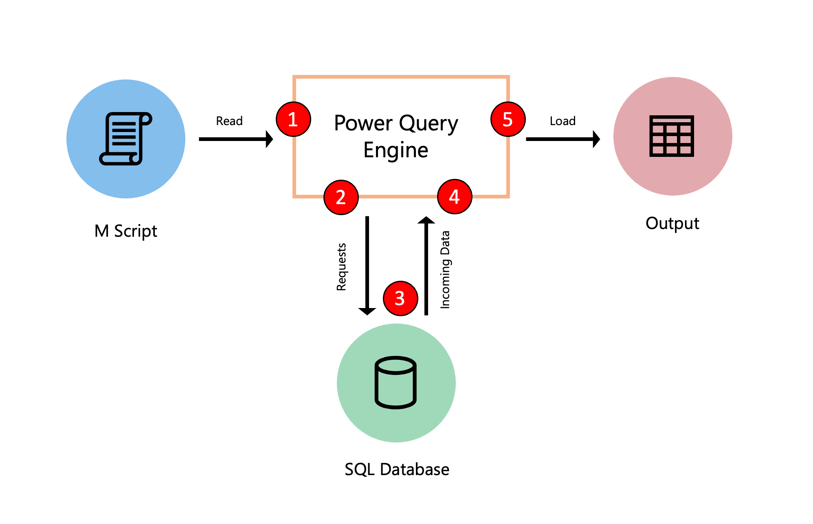Click step 5 red numbered circle

click(x=507, y=119)
